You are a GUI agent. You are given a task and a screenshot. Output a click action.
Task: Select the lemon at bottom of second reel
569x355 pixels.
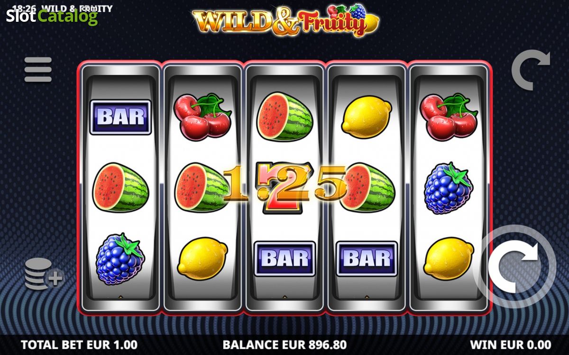[x=202, y=258]
